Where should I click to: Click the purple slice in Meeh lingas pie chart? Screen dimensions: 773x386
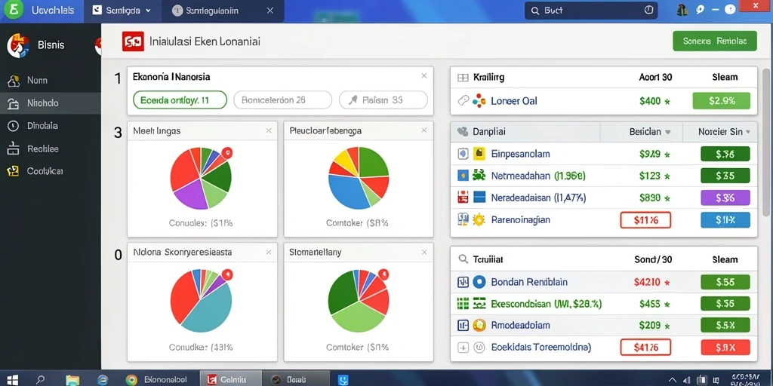pos(189,194)
